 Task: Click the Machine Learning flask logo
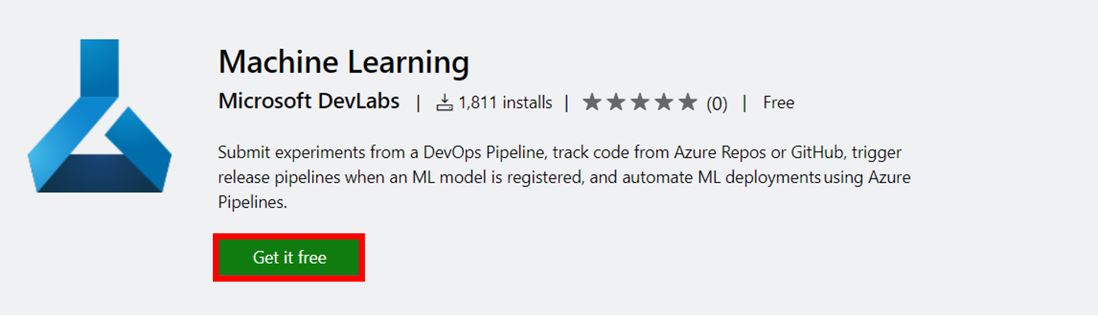(99, 116)
